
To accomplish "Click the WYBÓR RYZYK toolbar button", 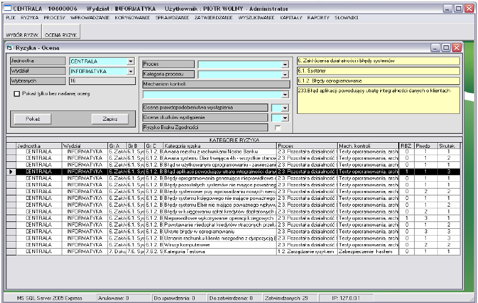I will 22,32.
